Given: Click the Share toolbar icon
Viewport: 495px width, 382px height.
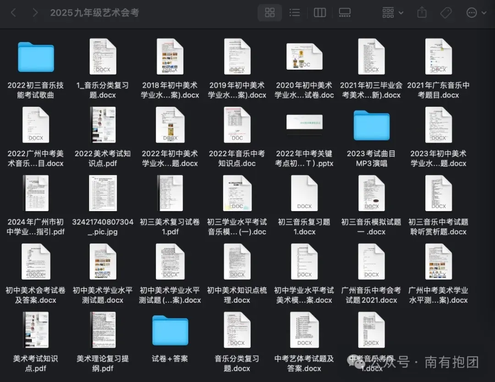Looking at the screenshot, I should pos(422,13).
